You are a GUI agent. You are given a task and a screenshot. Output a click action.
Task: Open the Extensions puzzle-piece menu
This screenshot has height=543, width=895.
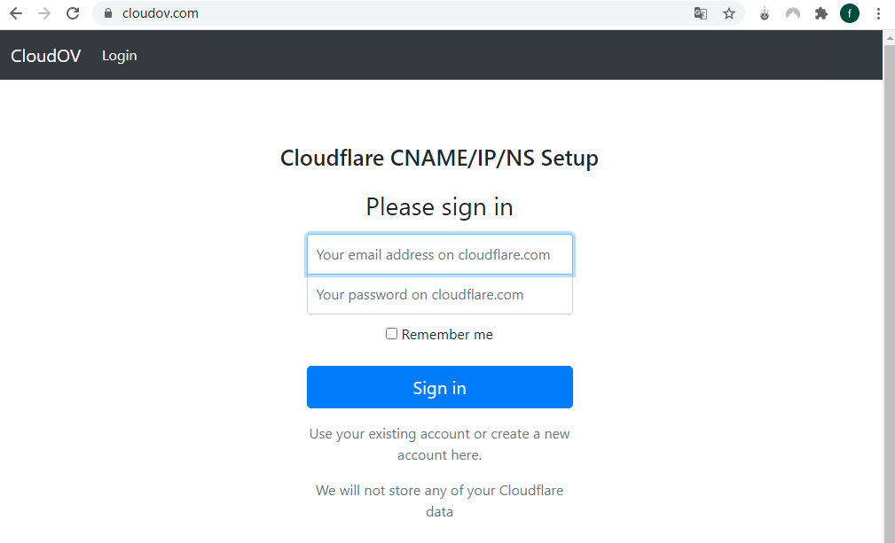(821, 13)
